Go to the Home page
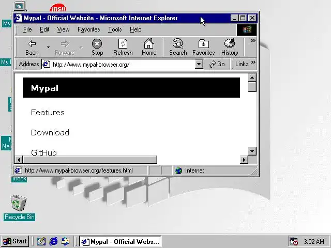Screen dimensions: 331x248 click(x=149, y=47)
